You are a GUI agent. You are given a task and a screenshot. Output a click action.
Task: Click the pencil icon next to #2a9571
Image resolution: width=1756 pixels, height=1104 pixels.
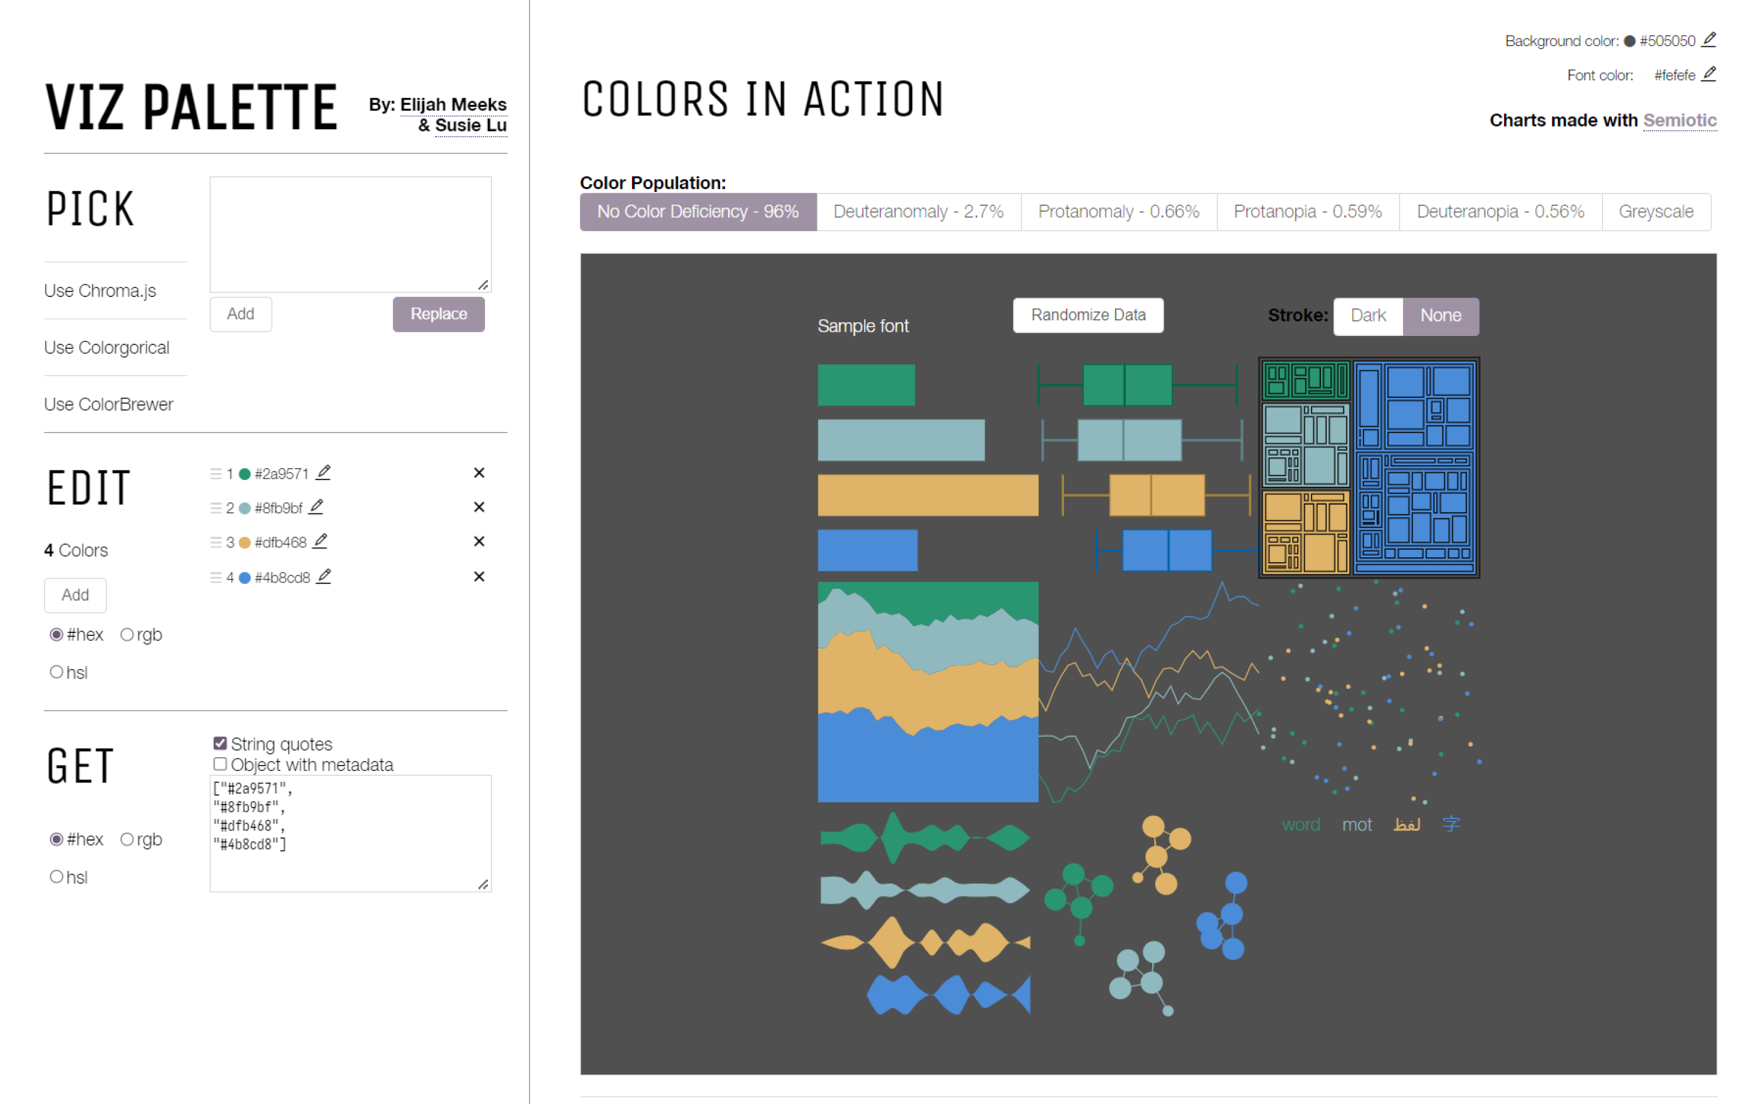pos(324,473)
